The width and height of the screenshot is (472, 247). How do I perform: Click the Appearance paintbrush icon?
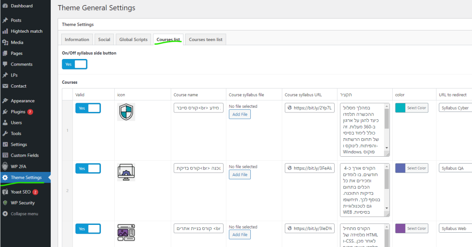coord(5,101)
